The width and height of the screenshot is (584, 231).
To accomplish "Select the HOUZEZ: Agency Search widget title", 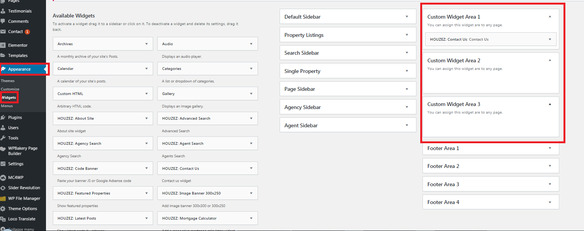I will click(79, 144).
